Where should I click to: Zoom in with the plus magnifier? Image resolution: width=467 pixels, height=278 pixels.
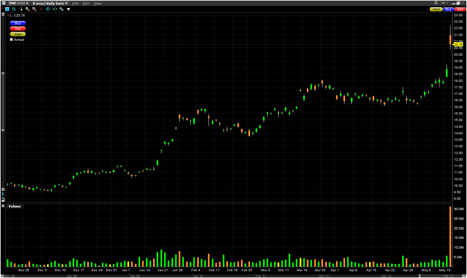point(28,9)
